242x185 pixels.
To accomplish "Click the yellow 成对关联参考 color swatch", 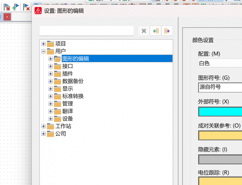I will 220,135.
